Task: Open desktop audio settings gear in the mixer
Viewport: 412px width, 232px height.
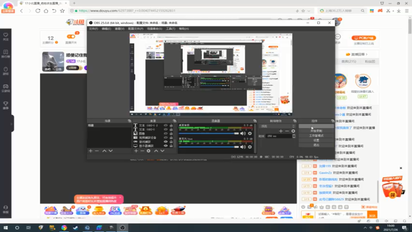Action: click(x=250, y=134)
